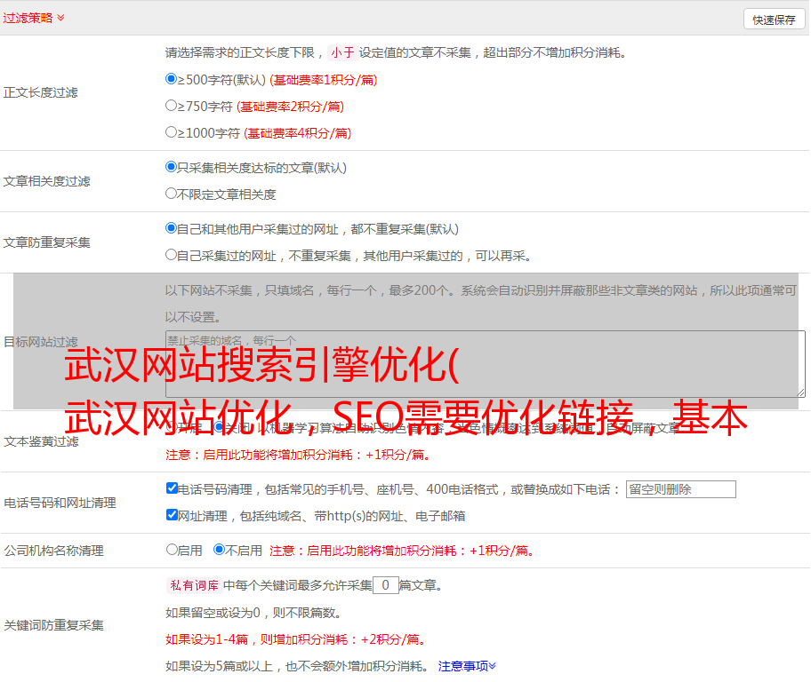Choose 只采集相关度达标的文章 radio option
Viewport: 811px width, 682px height.
point(171,166)
